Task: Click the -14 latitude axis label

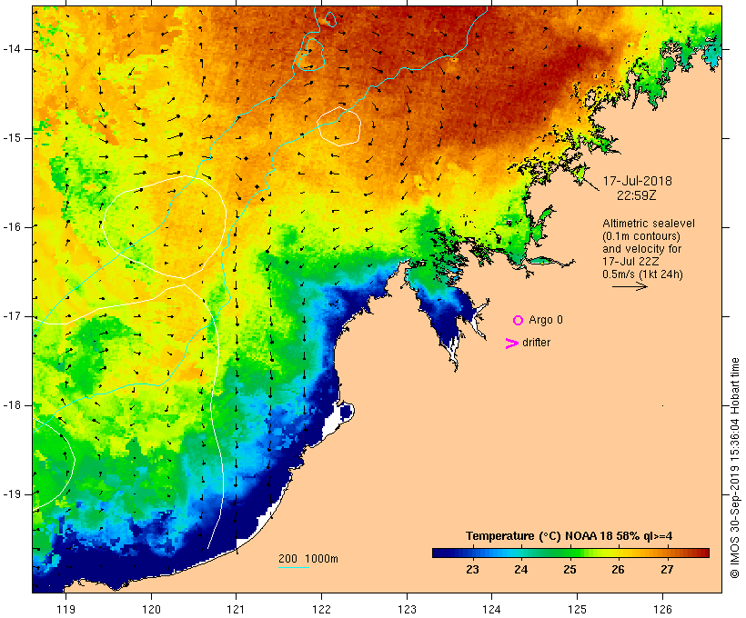Action: tap(12, 49)
